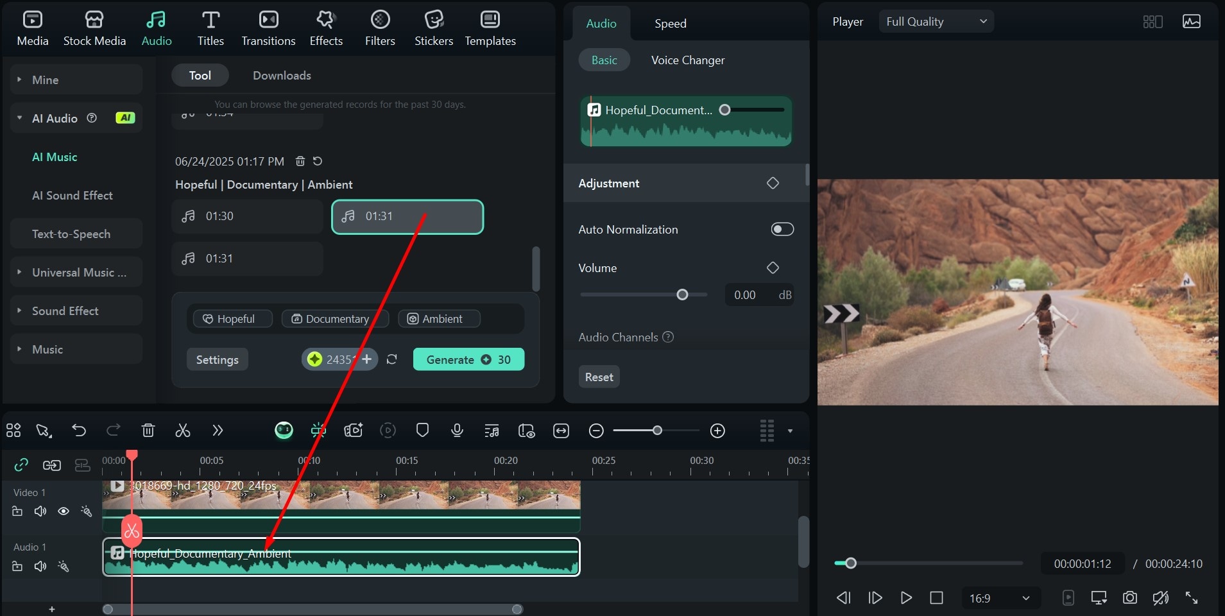The image size is (1225, 616).
Task: Open the AI Copilot face icon
Action: point(284,430)
